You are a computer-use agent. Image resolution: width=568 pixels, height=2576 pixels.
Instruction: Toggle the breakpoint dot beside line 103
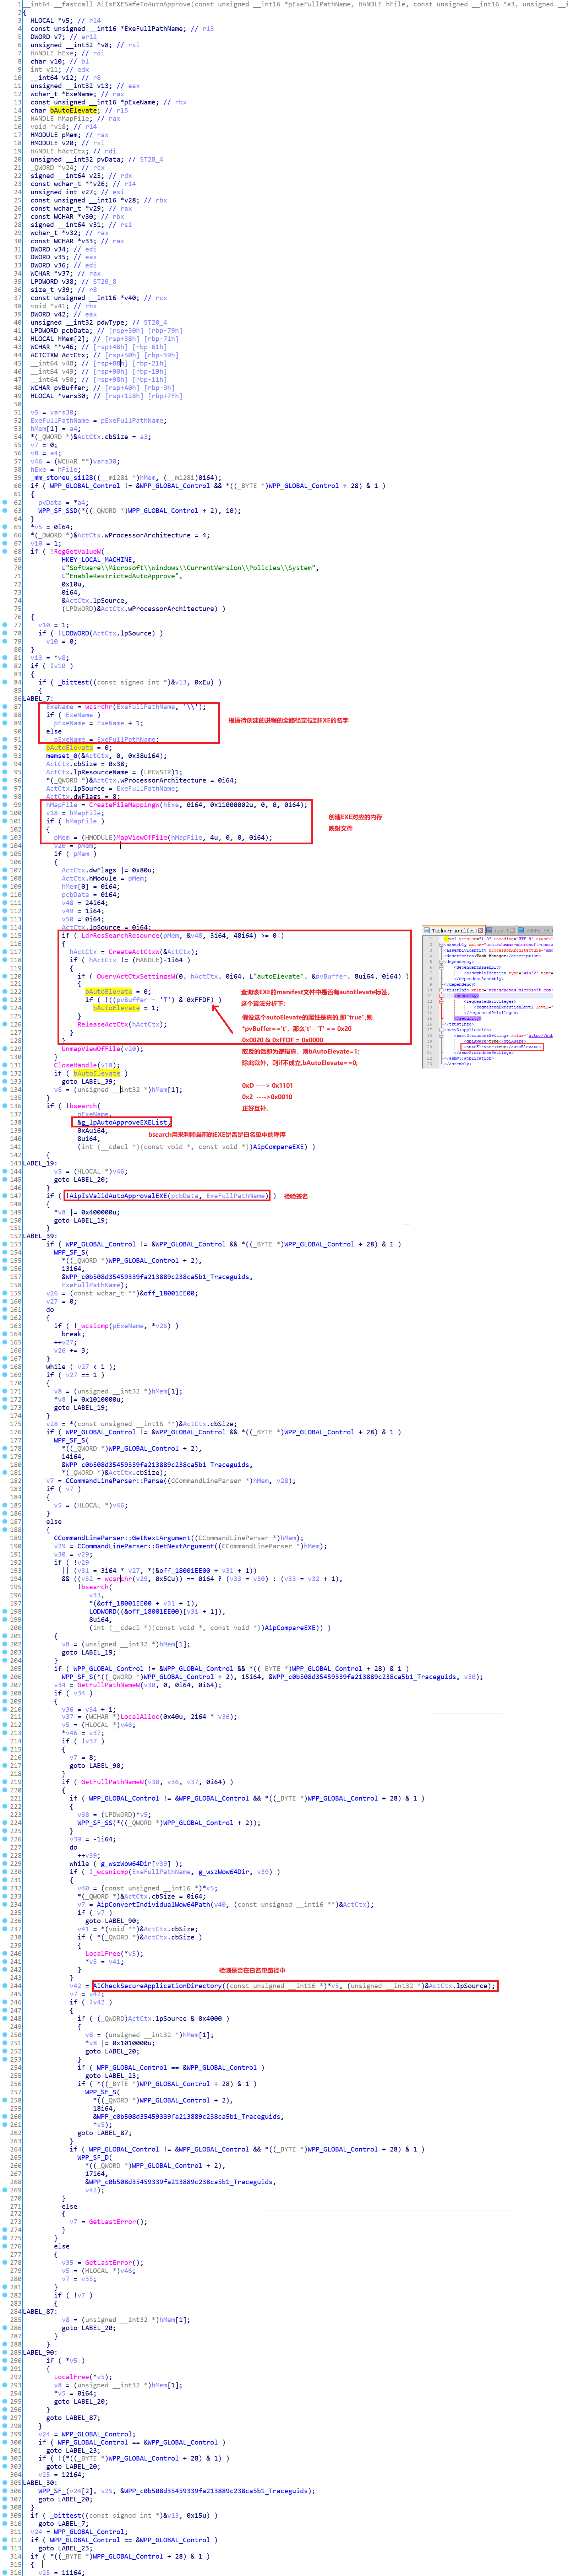(5, 837)
